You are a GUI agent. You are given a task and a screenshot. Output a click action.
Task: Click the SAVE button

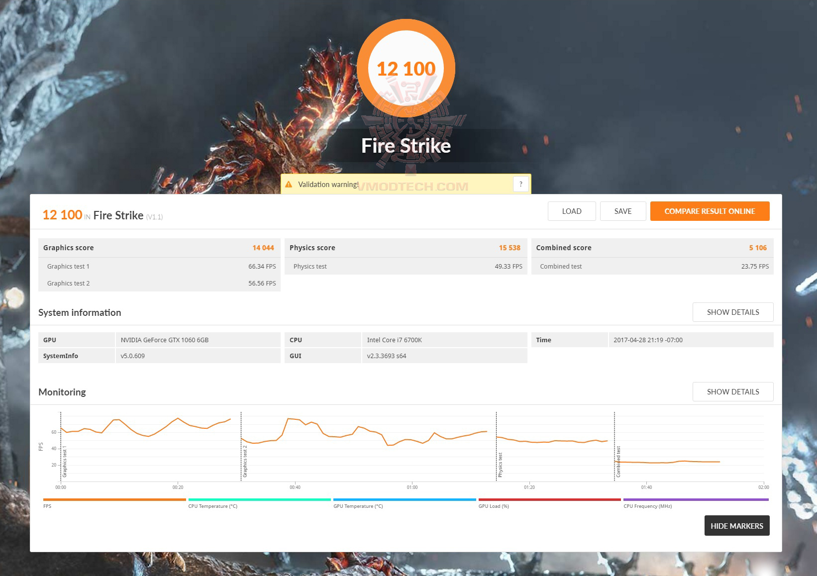(x=623, y=211)
